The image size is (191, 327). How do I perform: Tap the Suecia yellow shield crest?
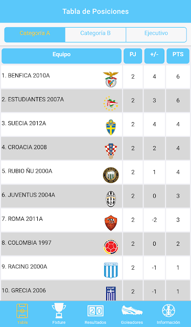[111, 127]
